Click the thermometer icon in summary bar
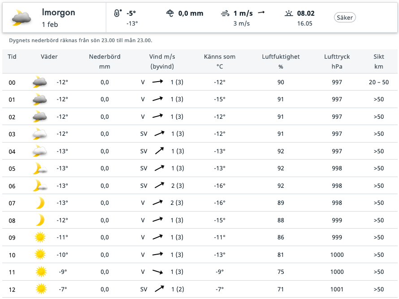This screenshot has height=299, width=399. point(117,13)
